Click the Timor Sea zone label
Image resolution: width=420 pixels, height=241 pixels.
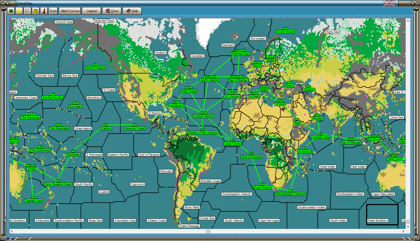394,159
